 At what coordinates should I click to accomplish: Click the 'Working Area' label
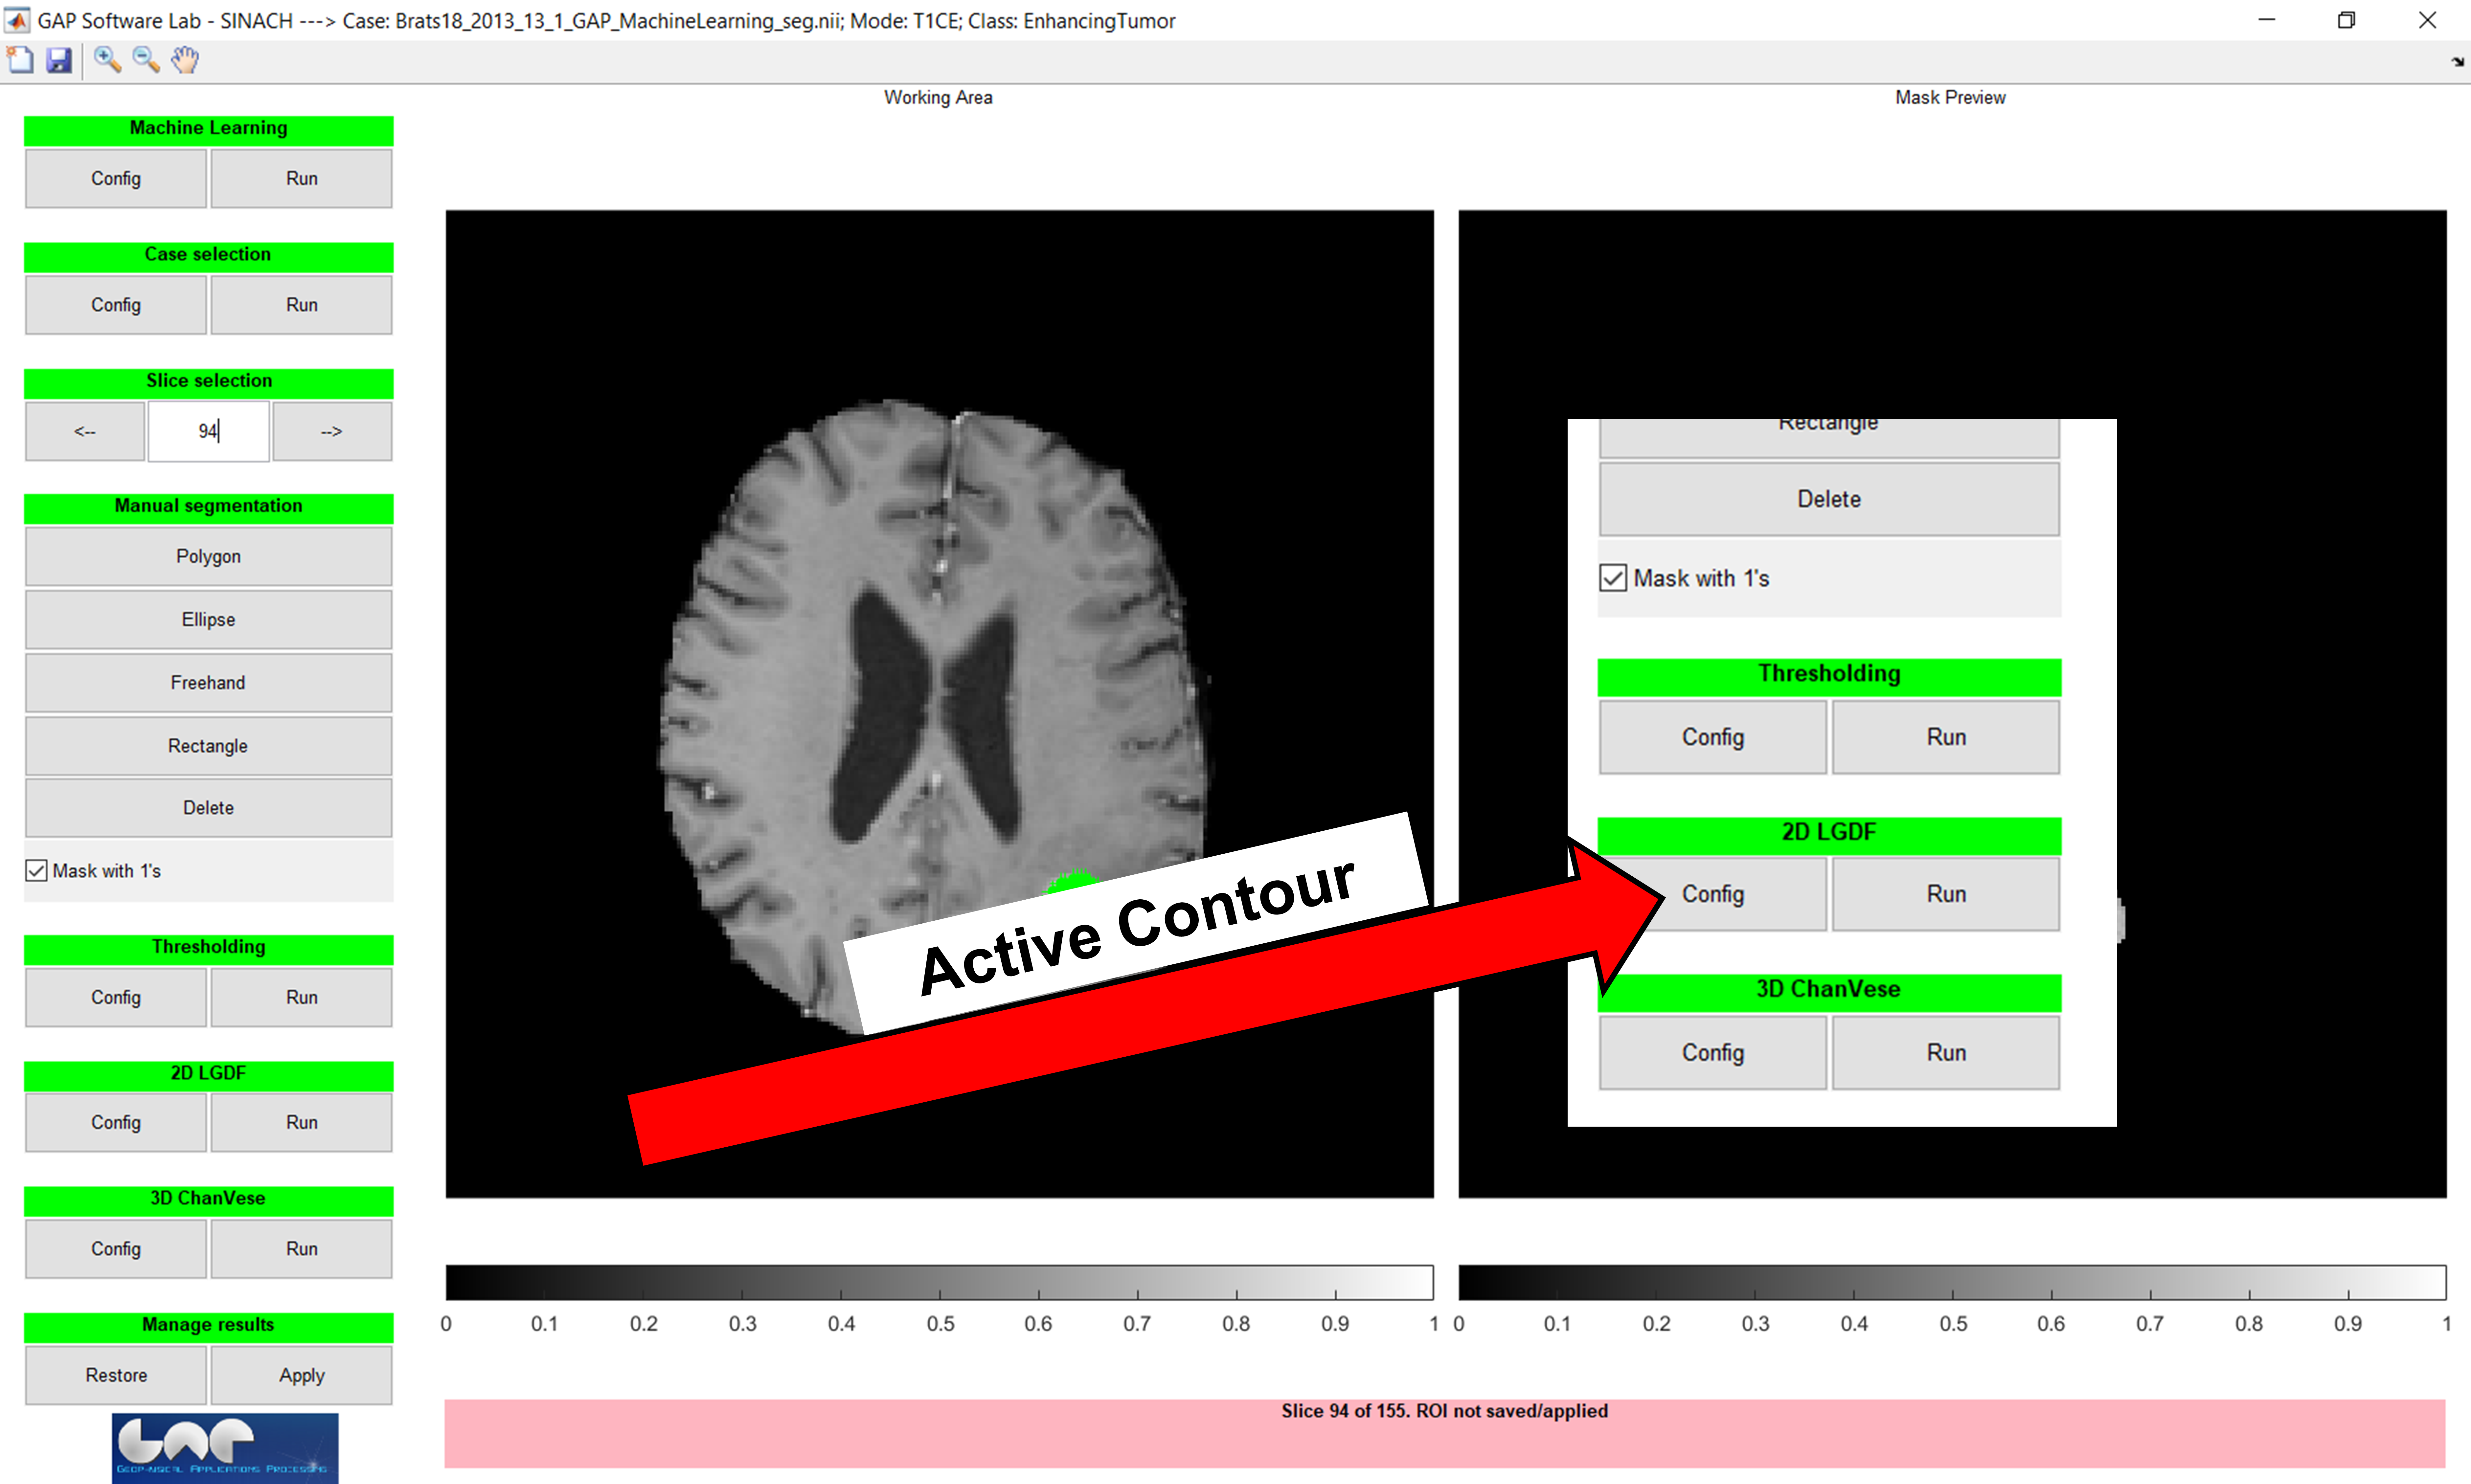point(938,98)
